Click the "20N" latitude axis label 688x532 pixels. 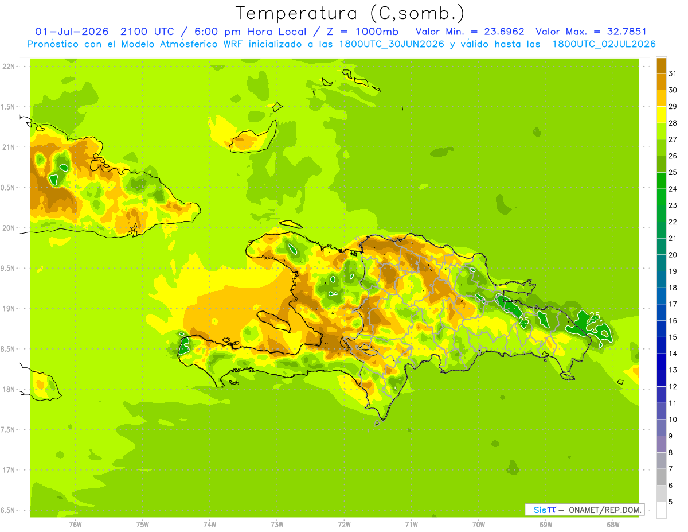tap(9, 228)
